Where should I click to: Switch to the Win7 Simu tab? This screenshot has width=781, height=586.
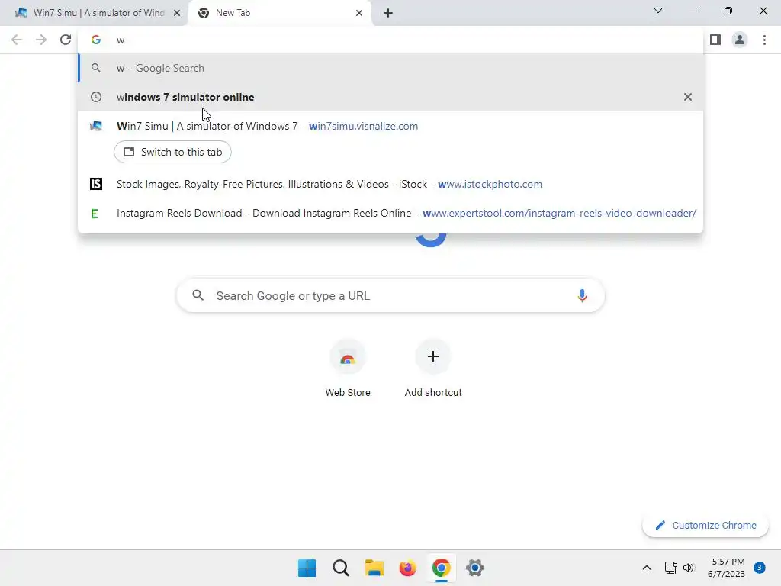pyautogui.click(x=94, y=13)
